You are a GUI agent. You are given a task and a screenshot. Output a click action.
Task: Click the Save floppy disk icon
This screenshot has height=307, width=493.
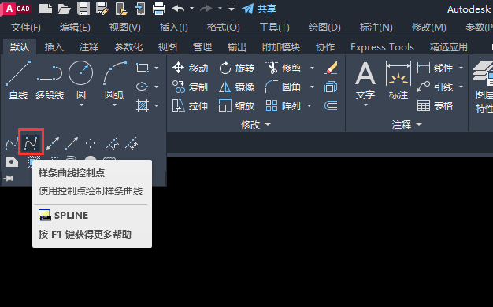pyautogui.click(x=83, y=9)
